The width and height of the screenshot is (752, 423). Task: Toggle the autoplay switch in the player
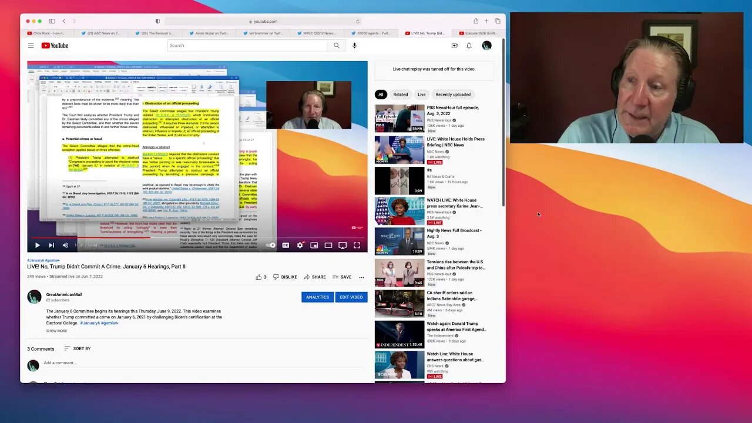[x=271, y=245]
